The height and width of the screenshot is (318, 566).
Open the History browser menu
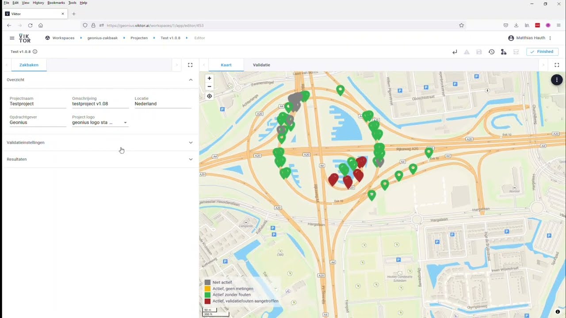pos(38,3)
